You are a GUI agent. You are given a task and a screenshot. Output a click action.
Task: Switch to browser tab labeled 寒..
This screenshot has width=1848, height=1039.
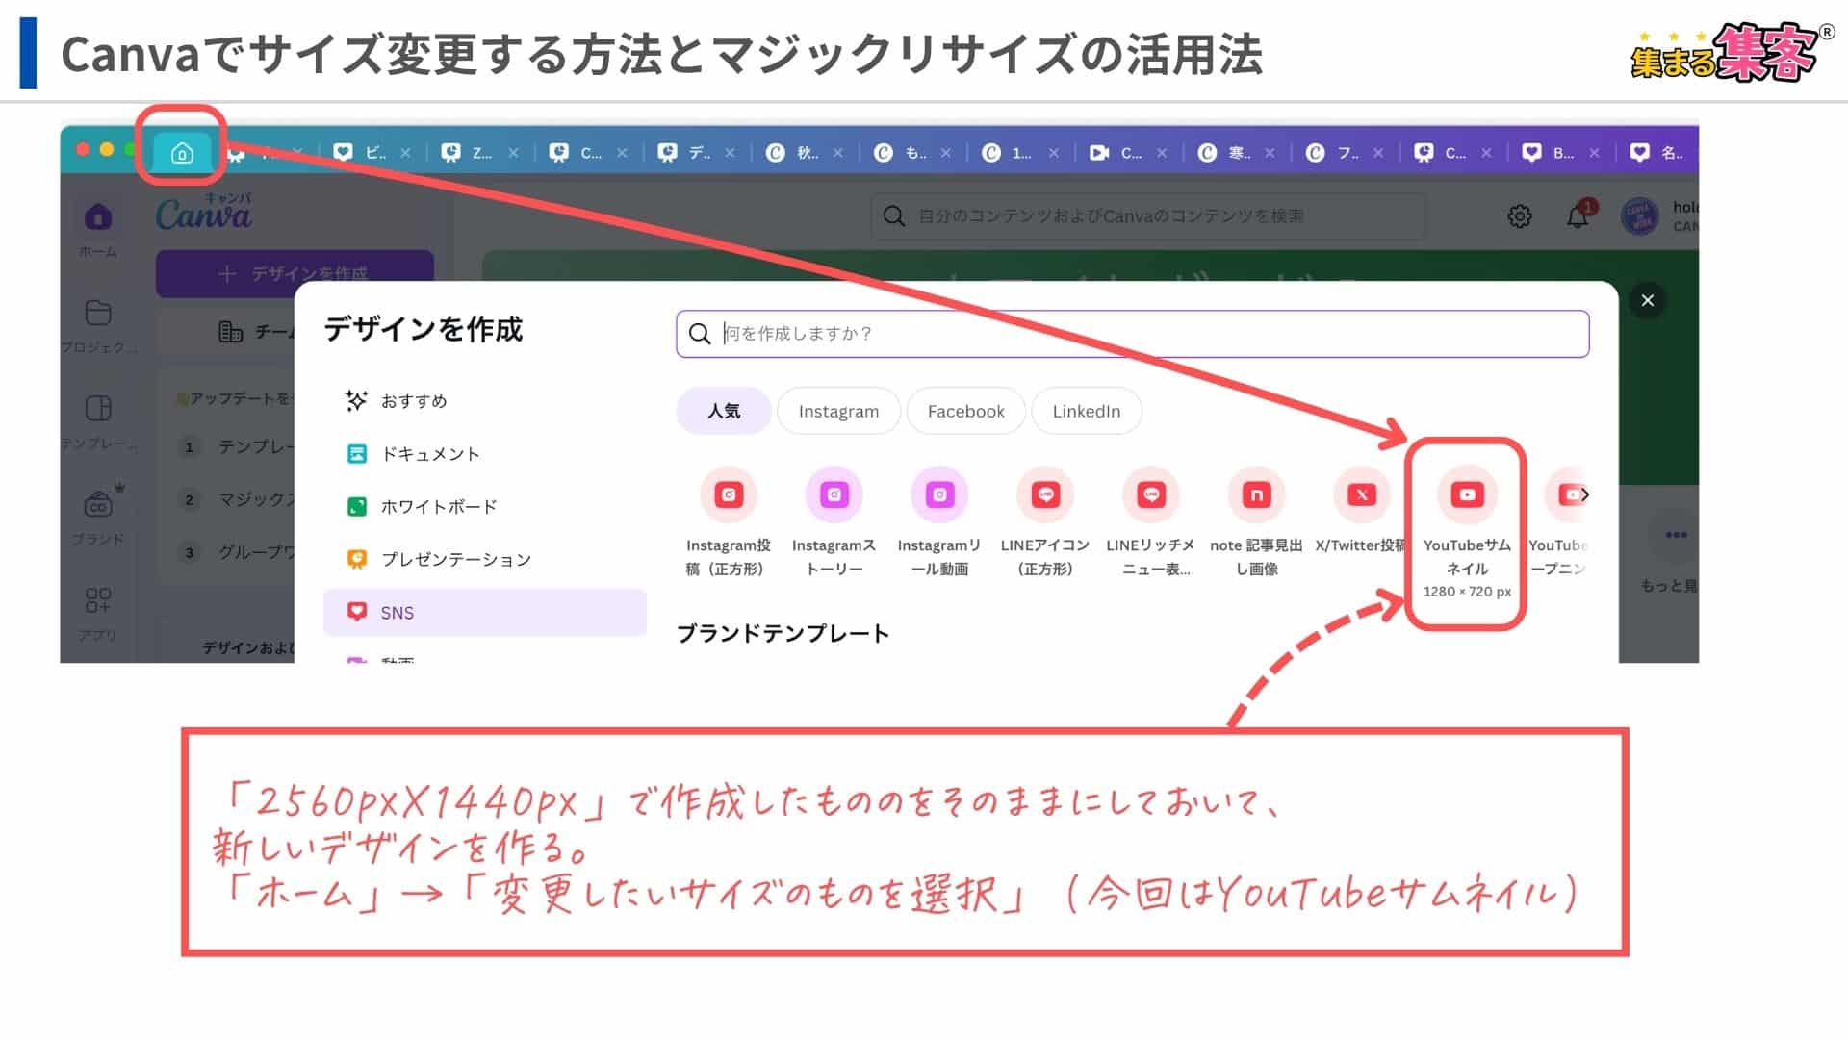click(x=1239, y=152)
